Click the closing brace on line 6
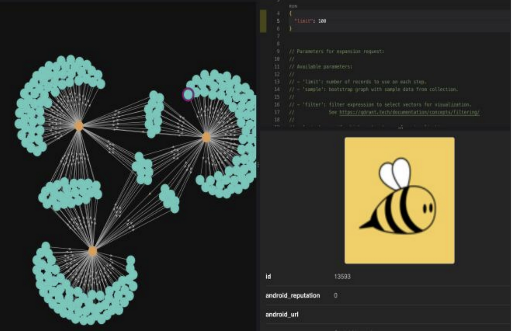Viewport: 513px width, 331px height. pos(291,29)
